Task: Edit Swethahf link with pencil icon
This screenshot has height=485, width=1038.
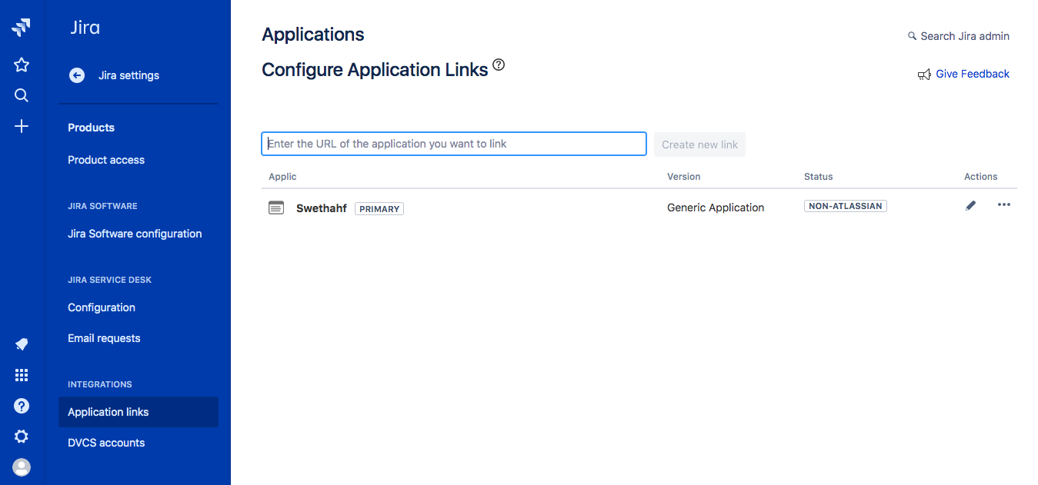Action: (x=971, y=205)
